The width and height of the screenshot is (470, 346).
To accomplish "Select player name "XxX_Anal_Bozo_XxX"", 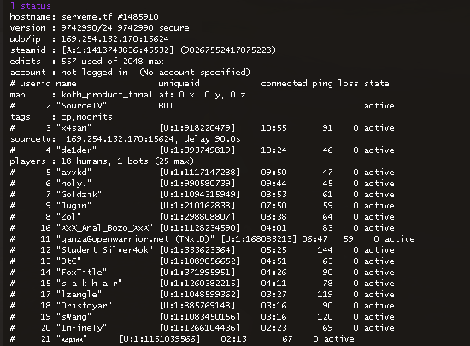I will tap(104, 227).
